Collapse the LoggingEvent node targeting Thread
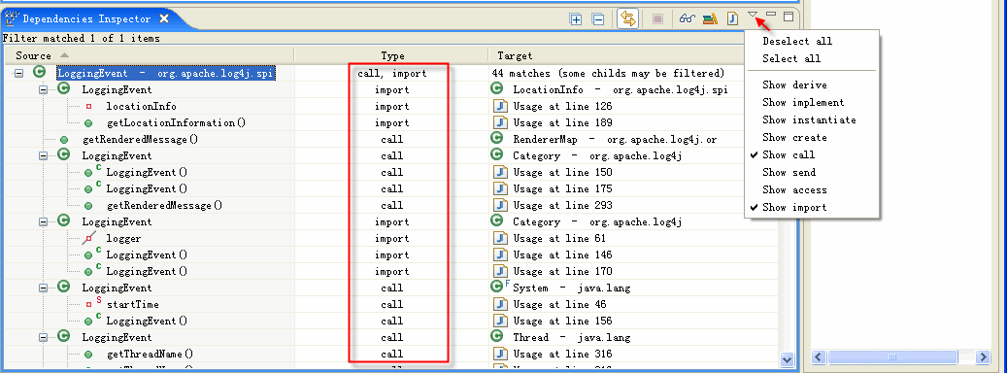The height and width of the screenshot is (373, 1007). pyautogui.click(x=43, y=338)
